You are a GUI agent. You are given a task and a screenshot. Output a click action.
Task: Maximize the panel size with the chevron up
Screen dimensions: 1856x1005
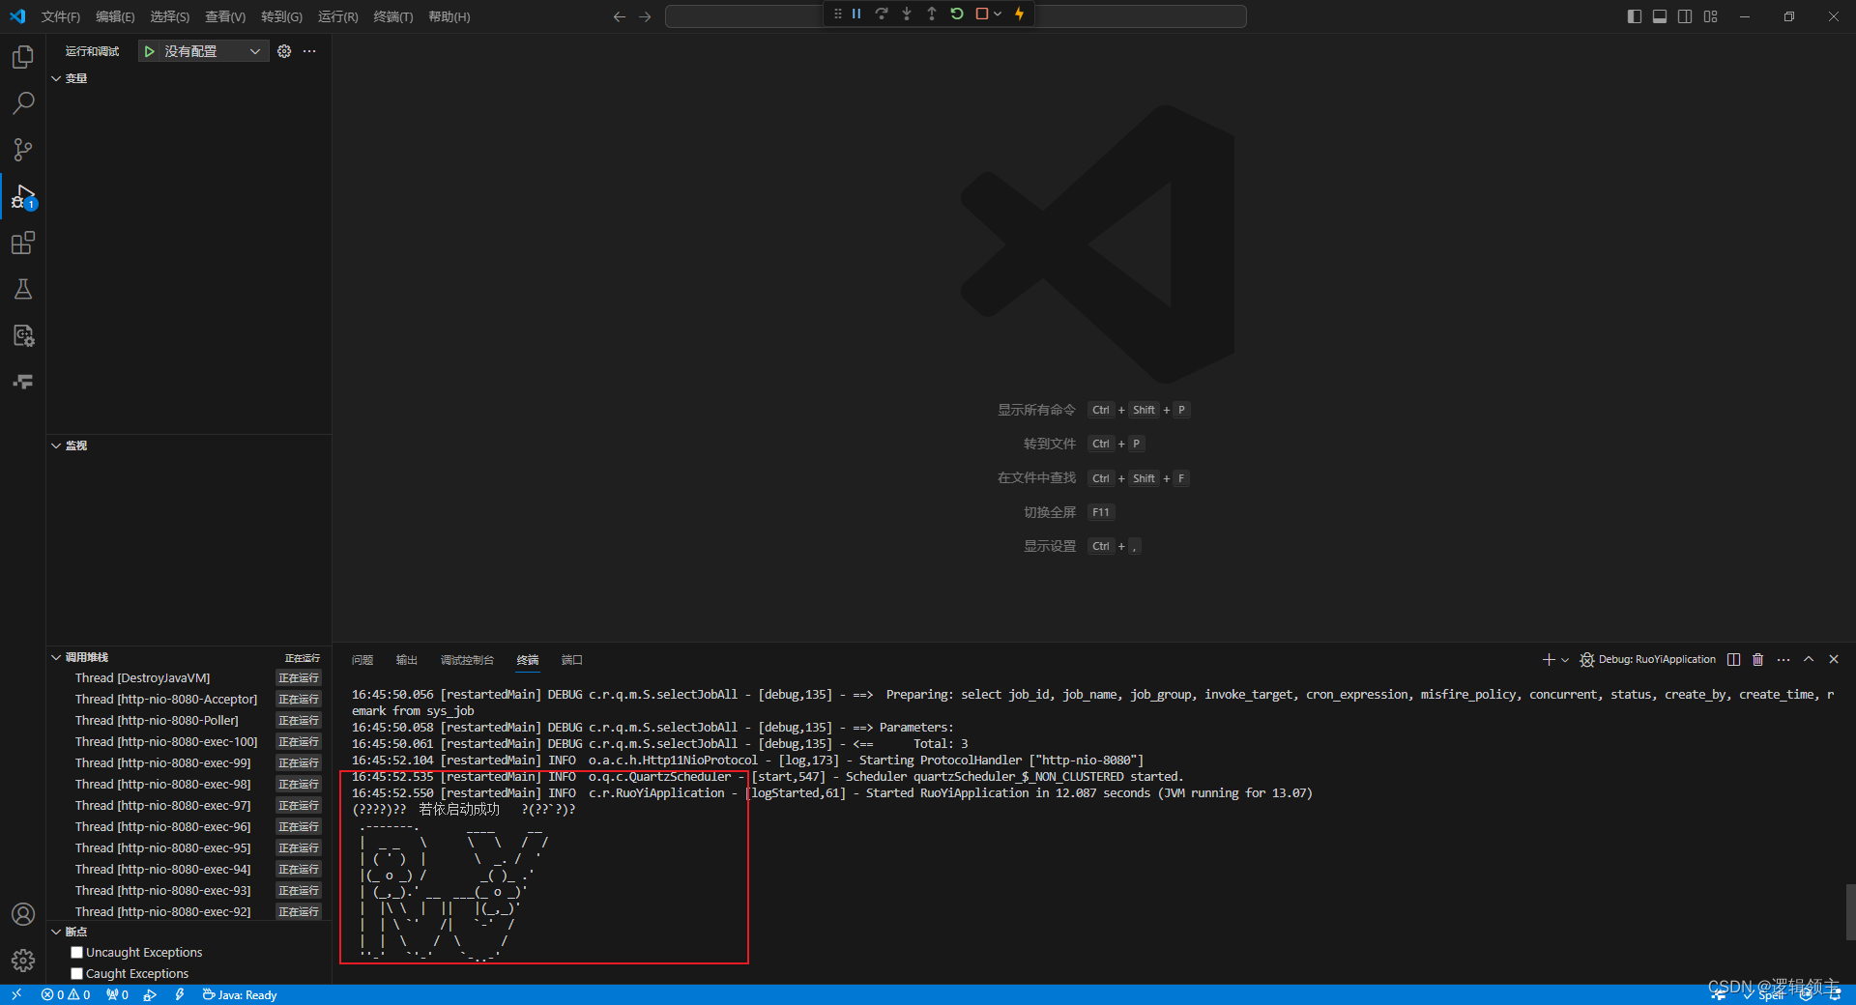click(1809, 659)
